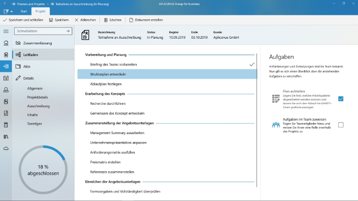This screenshot has width=358, height=201.
Task: Select the highlighted projects icon in left rail
Action: pyautogui.click(x=6, y=67)
